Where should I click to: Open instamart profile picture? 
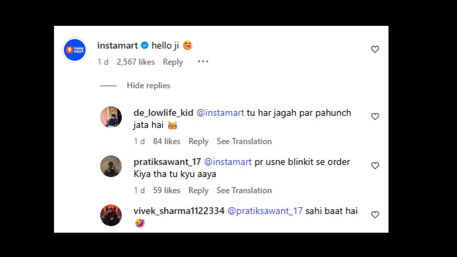click(75, 50)
